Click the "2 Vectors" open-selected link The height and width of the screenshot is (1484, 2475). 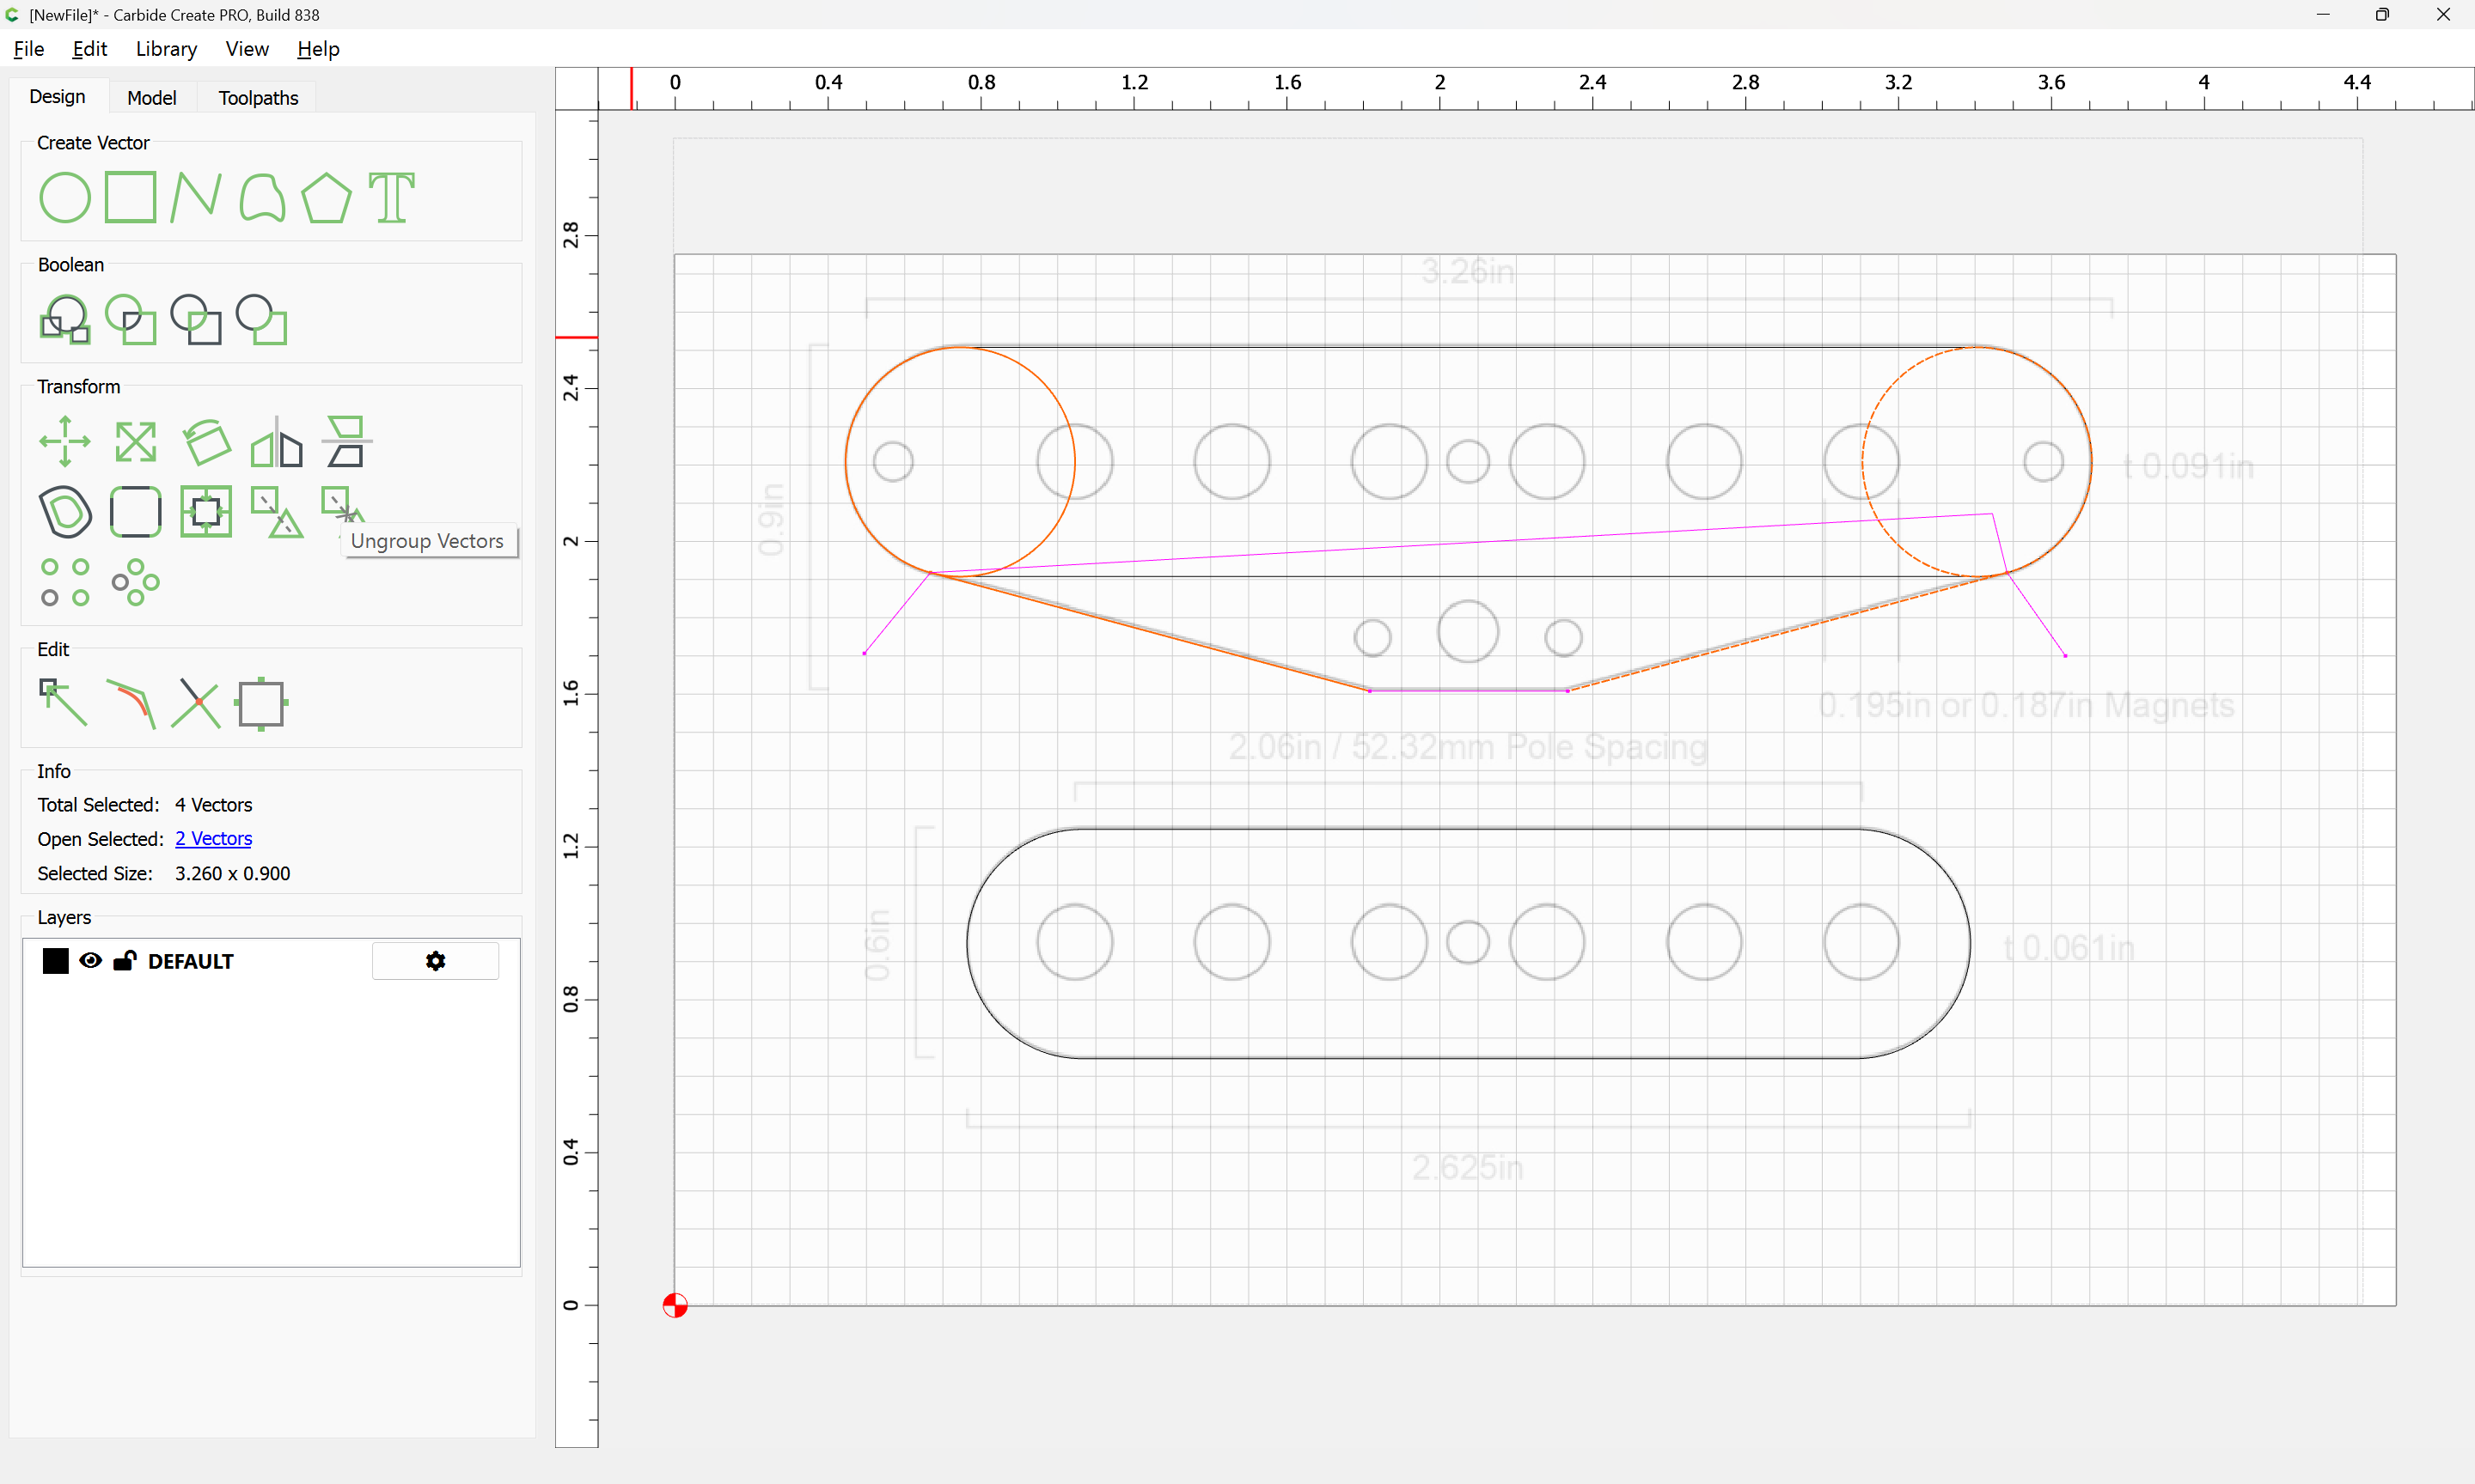213,839
